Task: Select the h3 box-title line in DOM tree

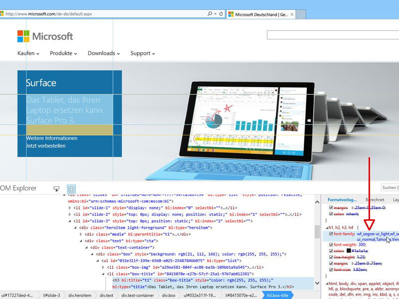Action: point(213,284)
